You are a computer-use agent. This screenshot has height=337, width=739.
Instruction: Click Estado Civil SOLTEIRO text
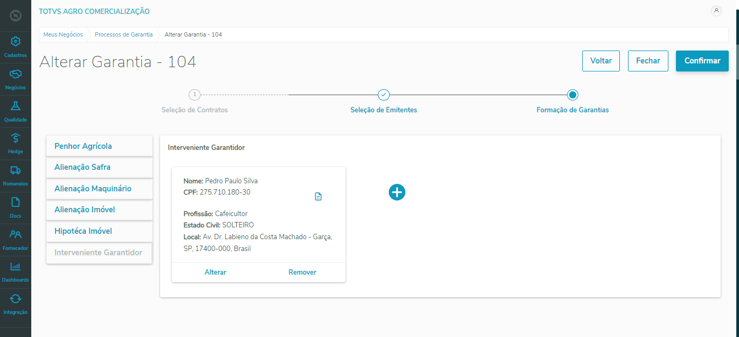(219, 225)
